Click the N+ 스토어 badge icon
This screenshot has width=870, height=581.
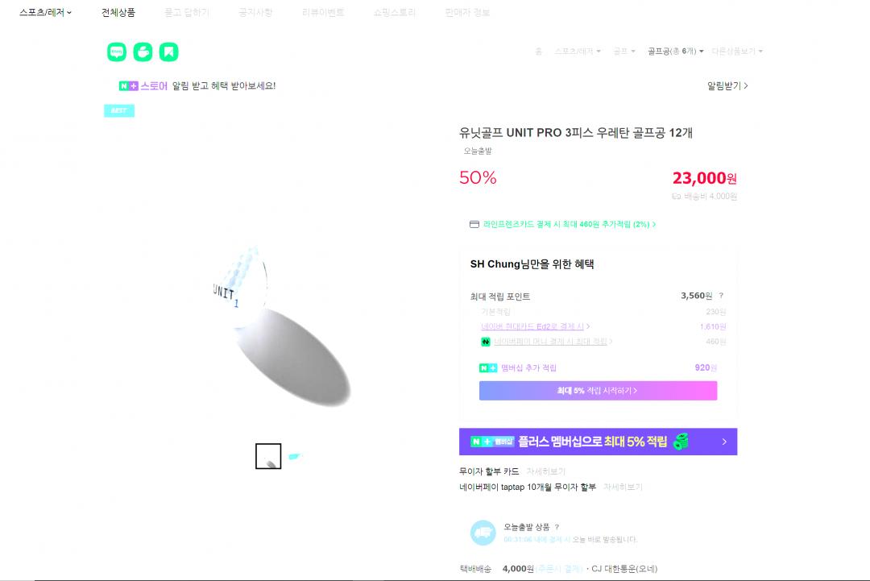point(129,85)
